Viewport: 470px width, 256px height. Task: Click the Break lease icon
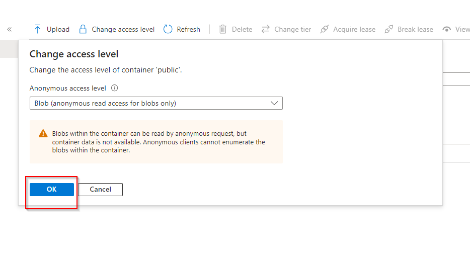coord(389,29)
